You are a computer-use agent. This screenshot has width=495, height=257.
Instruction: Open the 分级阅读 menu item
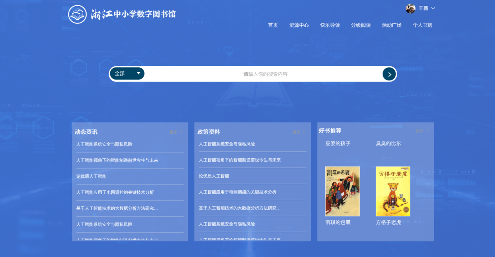pyautogui.click(x=361, y=25)
